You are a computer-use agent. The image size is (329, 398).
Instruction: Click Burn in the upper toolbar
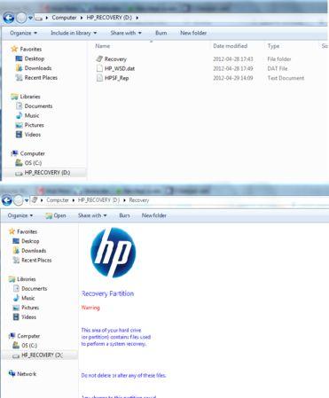pos(161,33)
